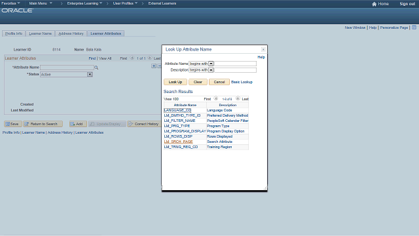Select LM_PROGRAM_DISPLAY attribute

click(185, 131)
